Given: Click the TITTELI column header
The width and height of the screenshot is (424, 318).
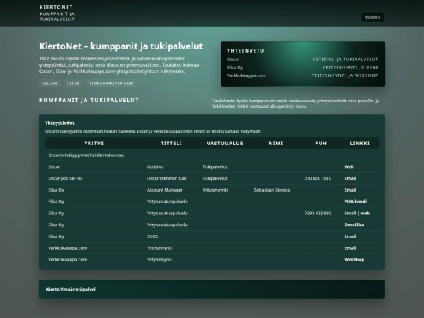Looking at the screenshot, I should coord(171,144).
